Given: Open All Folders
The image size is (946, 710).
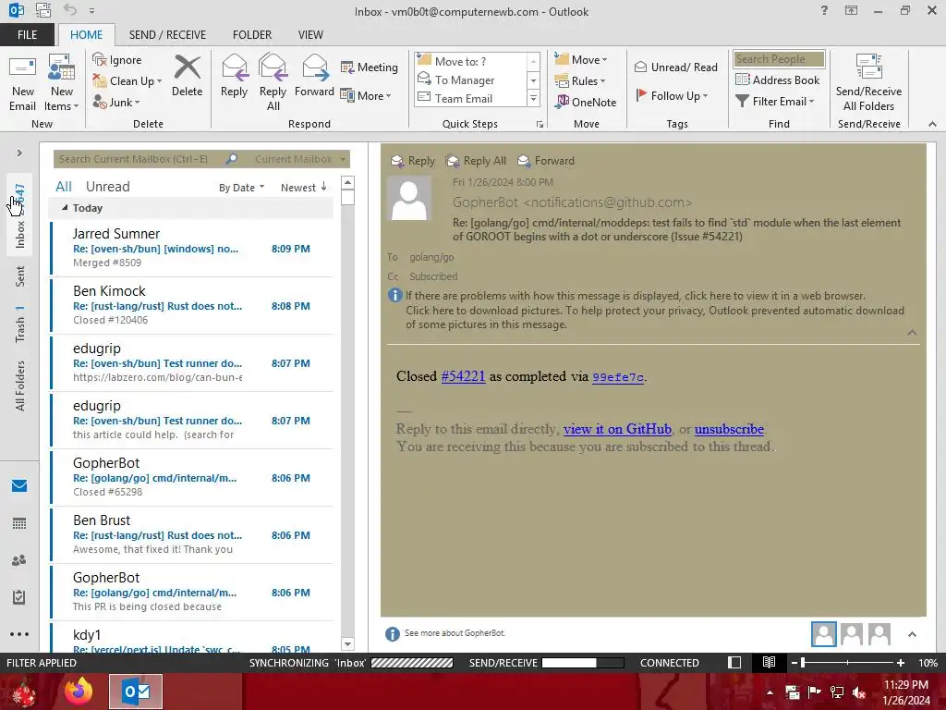Looking at the screenshot, I should tap(20, 386).
